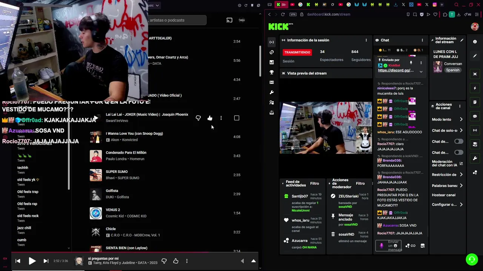Image resolution: width=483 pixels, height=271 pixels.
Task: Play the current track 'si preguntas por mi'
Action: (x=32, y=261)
